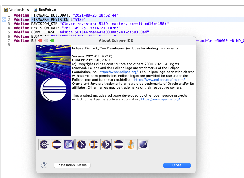Click the Version.h file icon in tab
Viewport: 244px width, 178px height.
click(6, 10)
